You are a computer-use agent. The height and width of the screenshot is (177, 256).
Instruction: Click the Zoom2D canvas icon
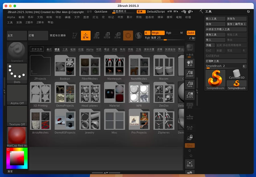click(x=190, y=74)
